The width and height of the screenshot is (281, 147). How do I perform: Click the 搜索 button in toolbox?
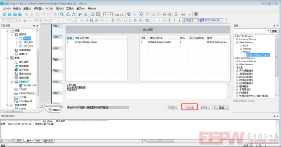274,31
